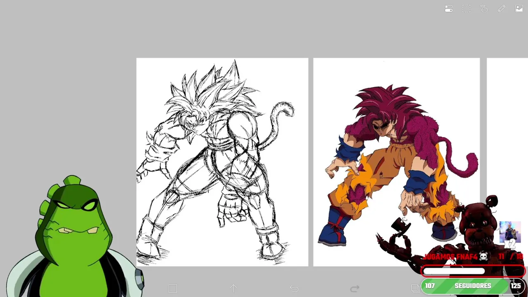Select the dashed selection area tool
The height and width of the screenshot is (297, 528).
coord(467,9)
